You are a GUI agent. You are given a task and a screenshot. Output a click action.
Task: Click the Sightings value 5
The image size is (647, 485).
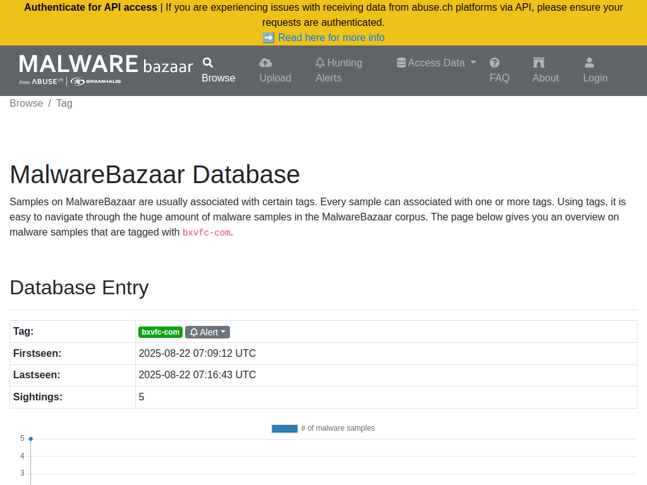(x=142, y=397)
